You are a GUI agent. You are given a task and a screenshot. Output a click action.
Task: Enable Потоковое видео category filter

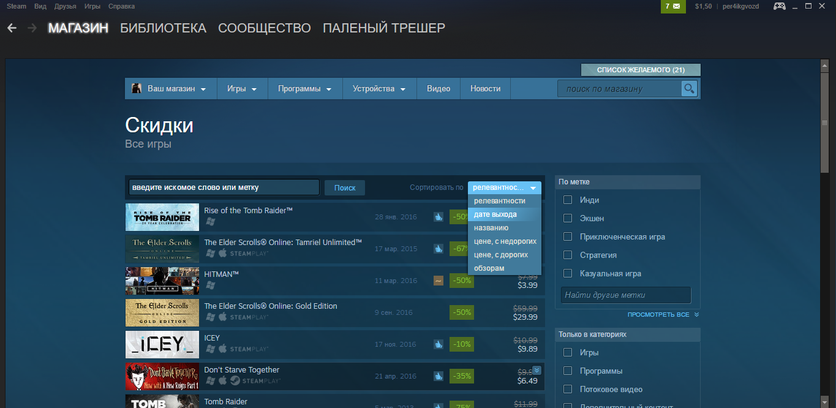(568, 389)
